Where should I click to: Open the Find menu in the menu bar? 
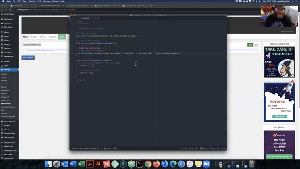[x=39, y=1]
